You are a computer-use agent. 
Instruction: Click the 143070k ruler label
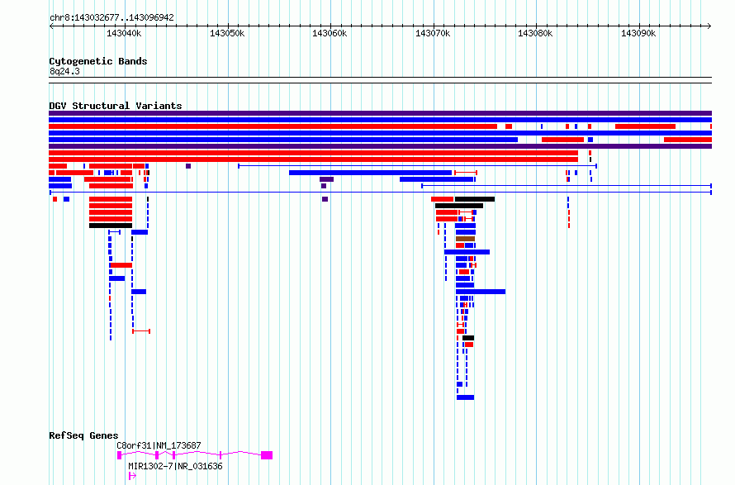(x=433, y=33)
